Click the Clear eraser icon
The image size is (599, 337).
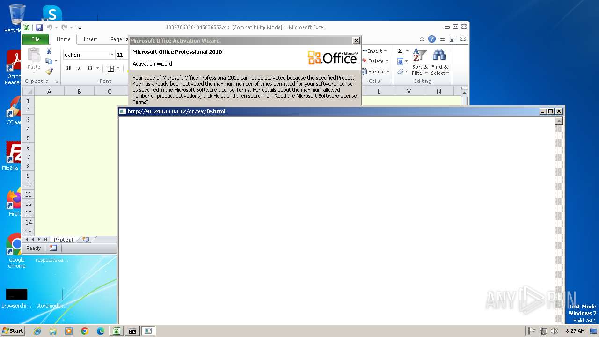pyautogui.click(x=400, y=72)
